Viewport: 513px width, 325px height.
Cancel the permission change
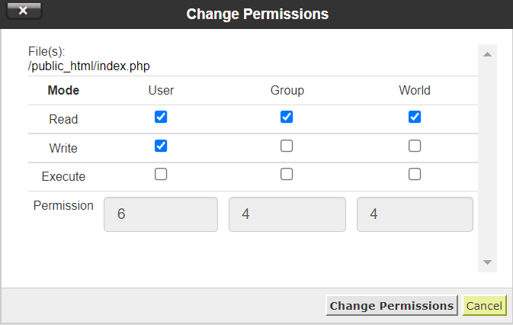[484, 305]
